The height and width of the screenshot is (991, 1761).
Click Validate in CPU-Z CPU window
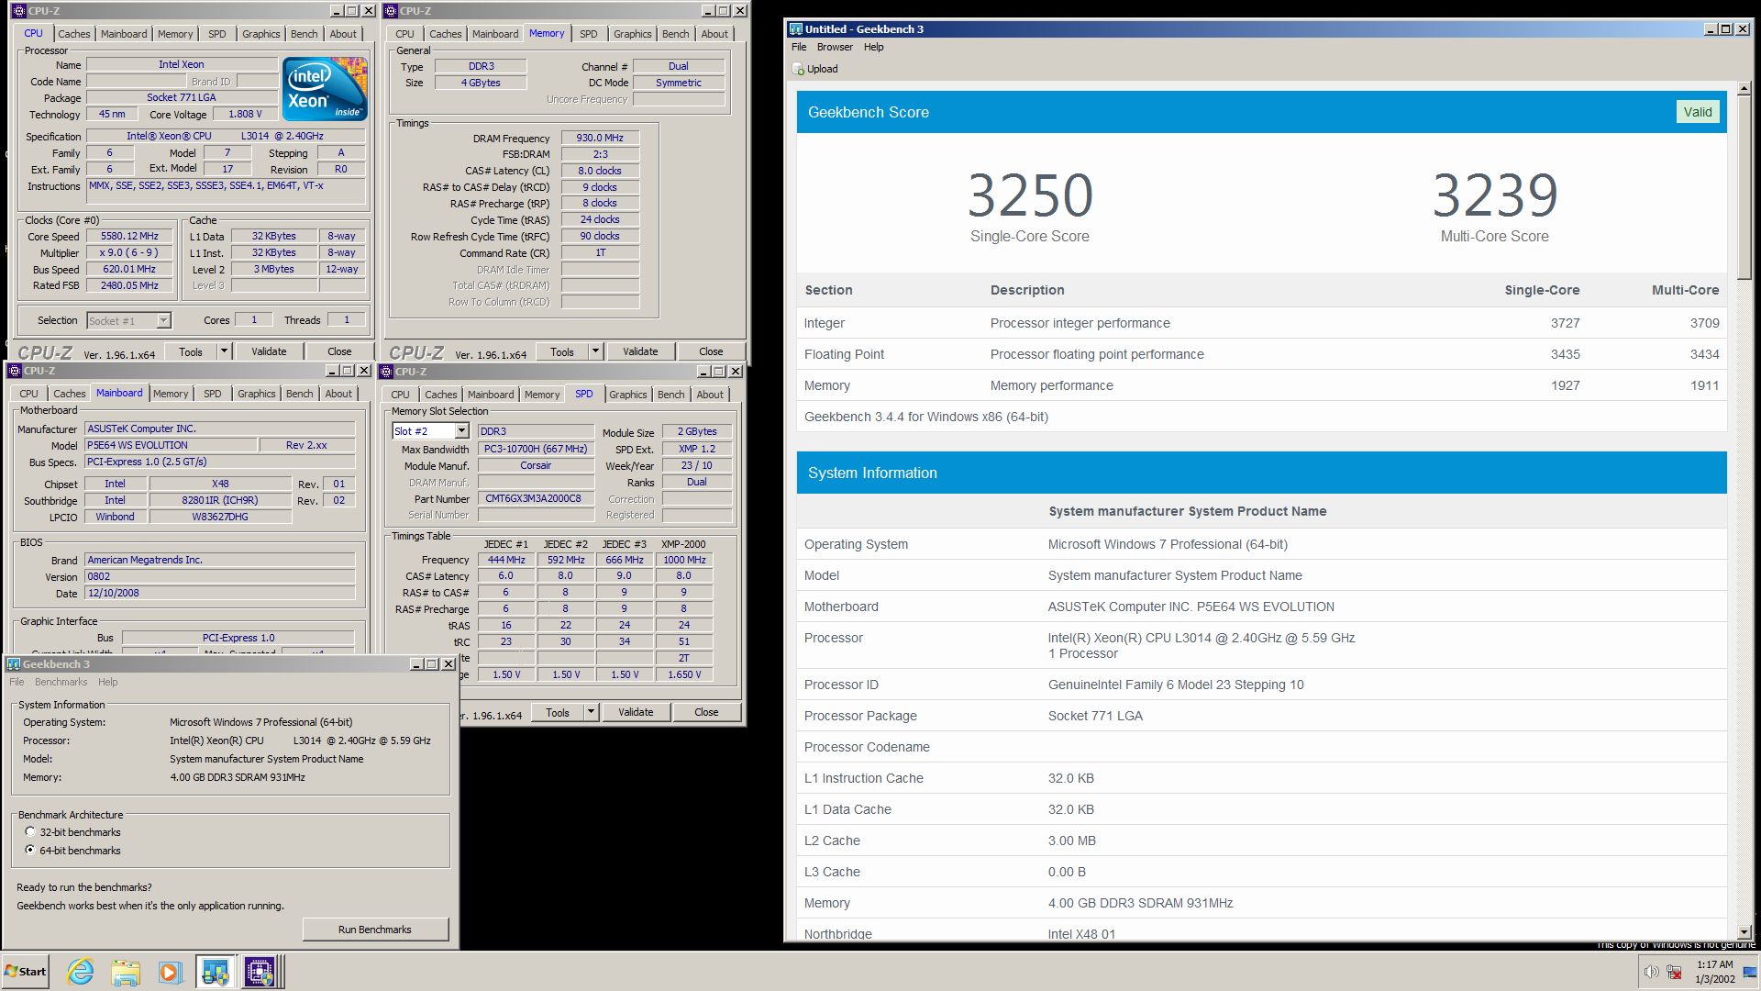point(269,351)
